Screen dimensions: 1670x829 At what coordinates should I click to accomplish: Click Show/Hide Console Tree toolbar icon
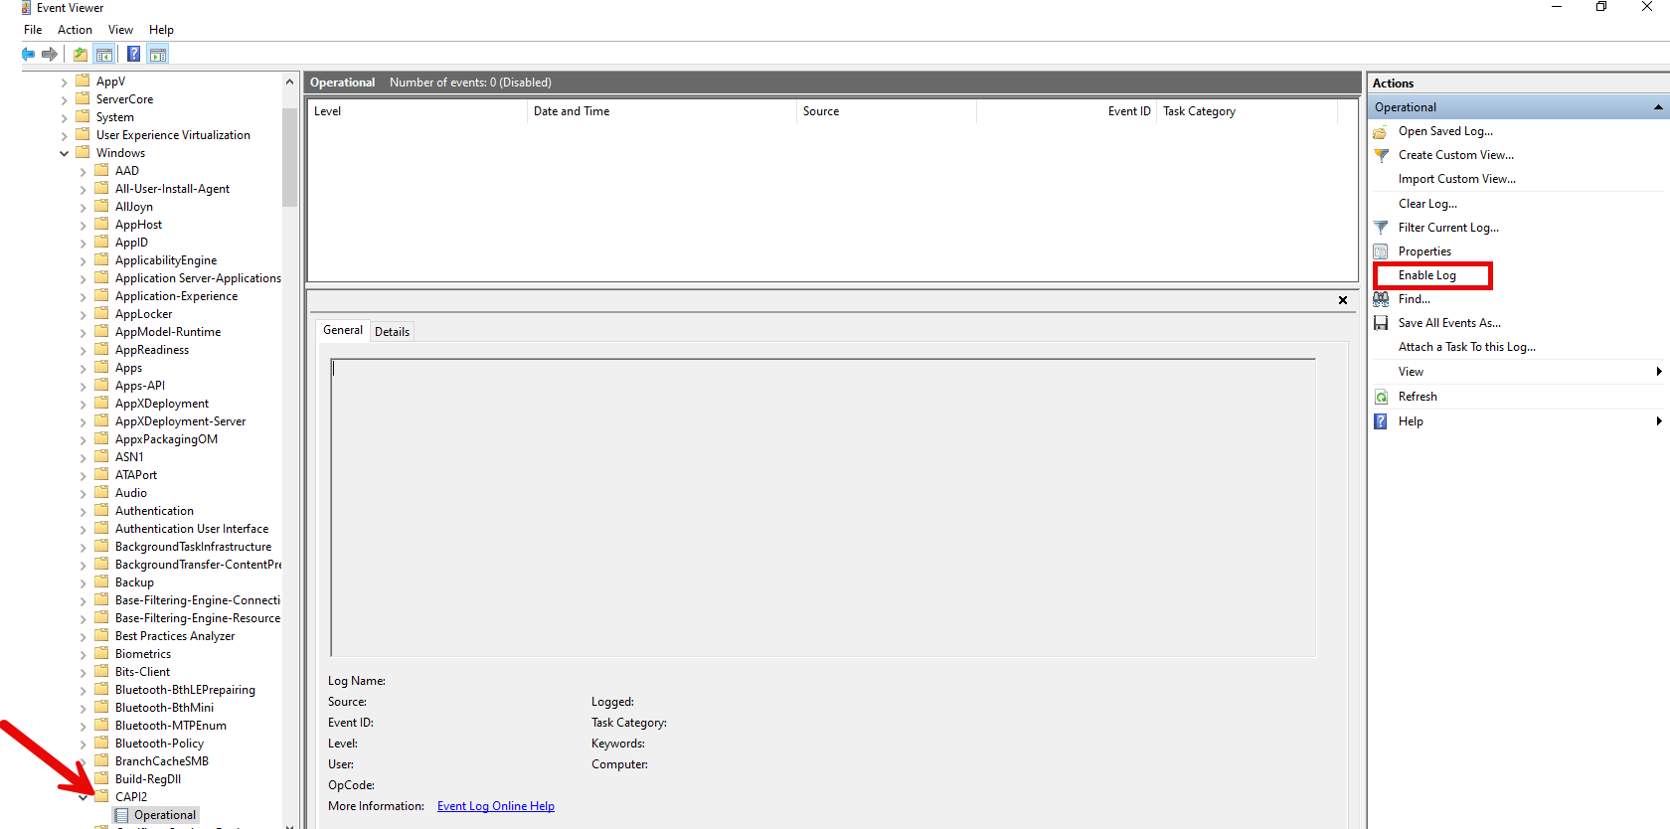tap(104, 54)
